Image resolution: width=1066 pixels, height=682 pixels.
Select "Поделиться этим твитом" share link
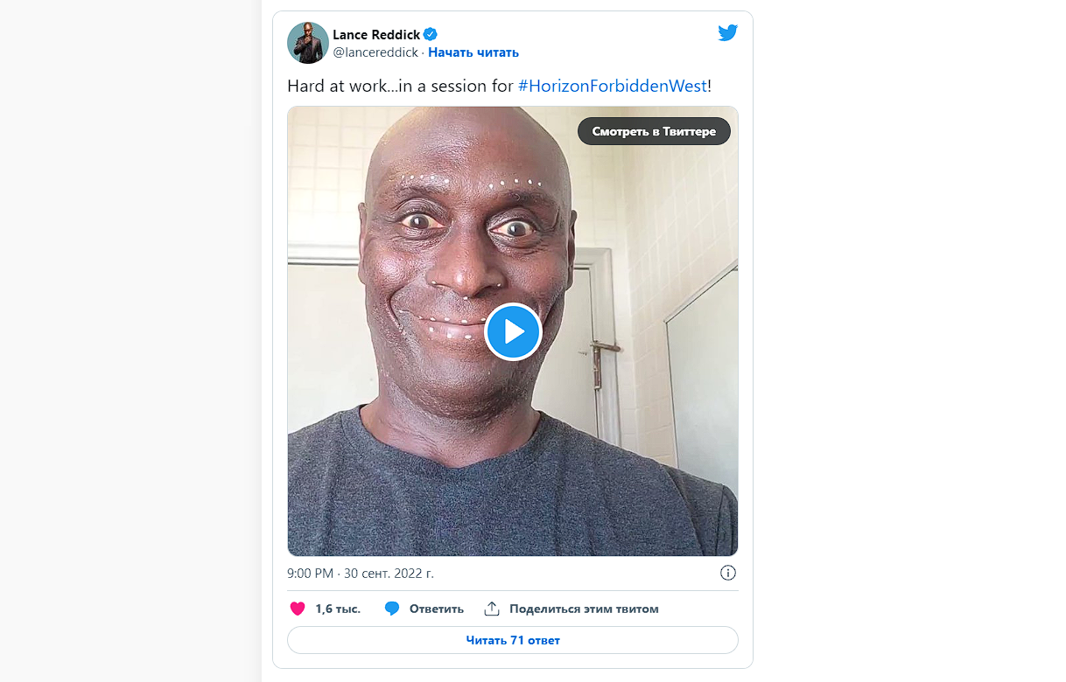click(x=584, y=609)
